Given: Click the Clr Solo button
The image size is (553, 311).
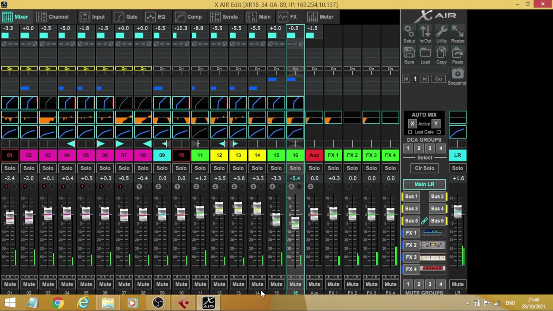Looking at the screenshot, I should [x=424, y=168].
